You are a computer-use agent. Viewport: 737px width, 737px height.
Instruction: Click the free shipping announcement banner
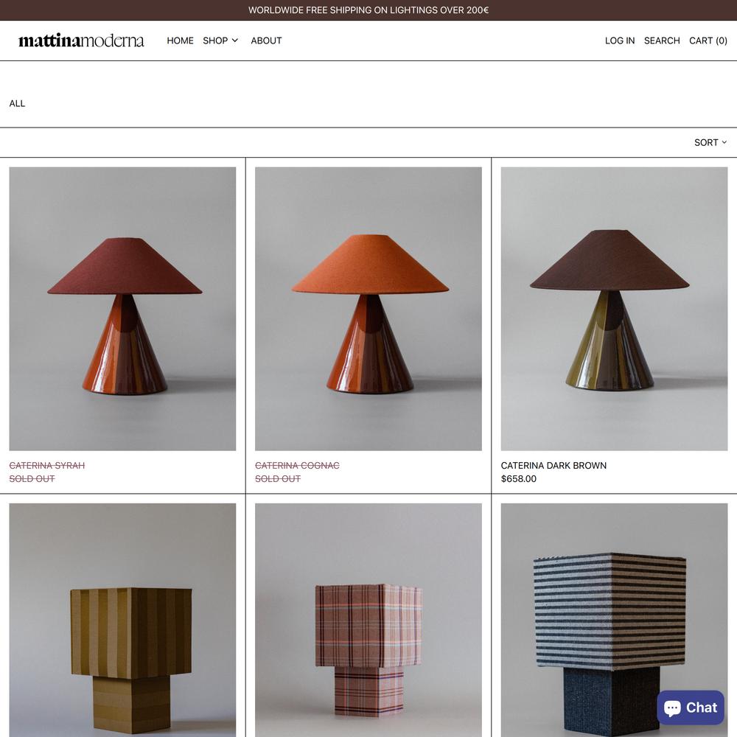368,10
